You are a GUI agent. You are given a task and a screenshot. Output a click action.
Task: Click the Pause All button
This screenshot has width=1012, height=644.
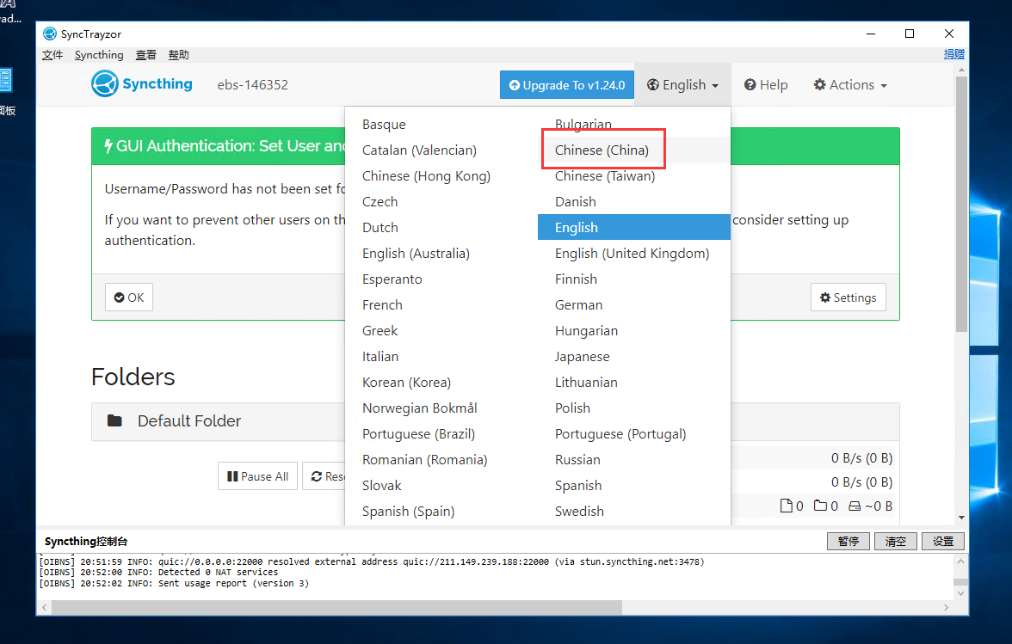click(257, 476)
